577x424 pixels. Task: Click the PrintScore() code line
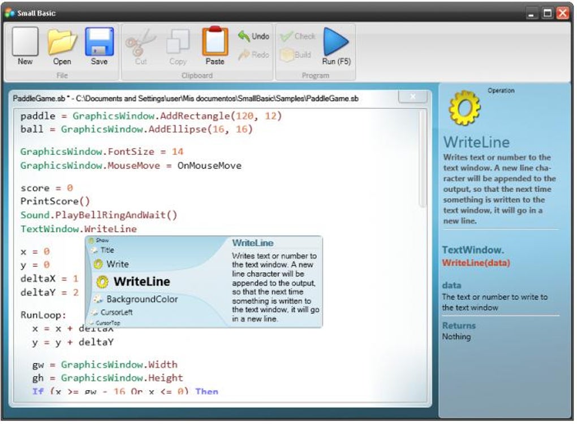(x=55, y=201)
